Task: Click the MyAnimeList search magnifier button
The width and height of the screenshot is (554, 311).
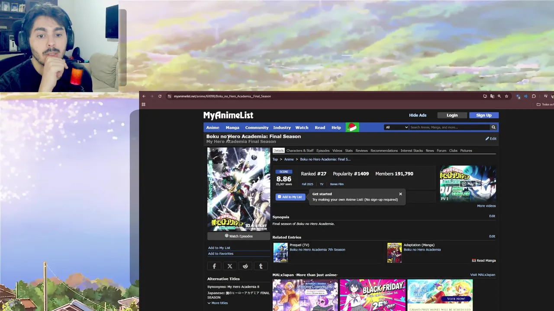Action: [493, 127]
